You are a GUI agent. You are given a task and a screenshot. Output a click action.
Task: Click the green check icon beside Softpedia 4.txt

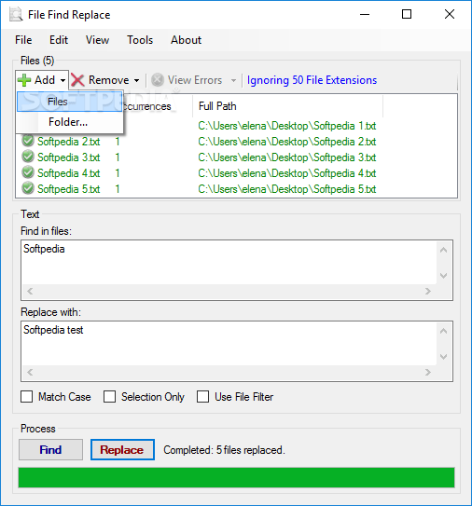pos(28,172)
